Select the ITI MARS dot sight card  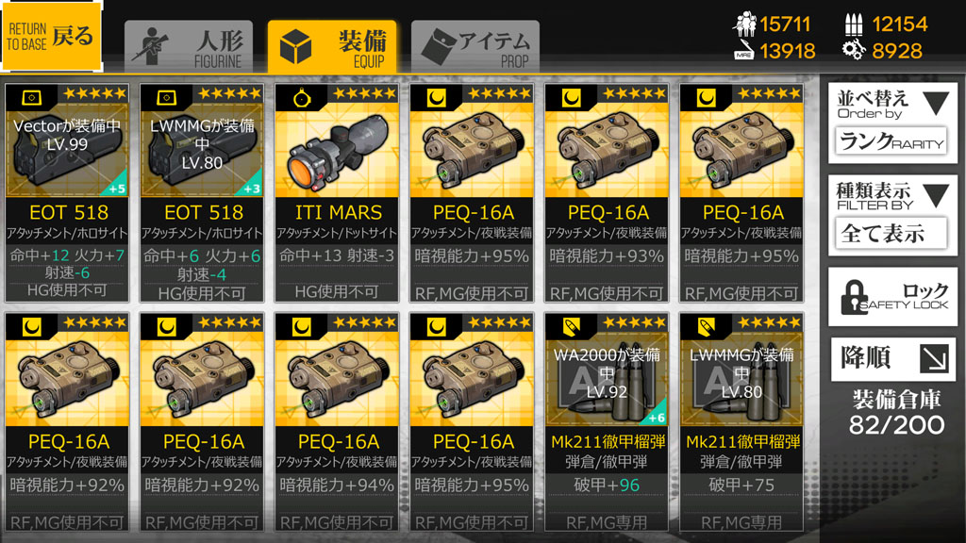337,193
